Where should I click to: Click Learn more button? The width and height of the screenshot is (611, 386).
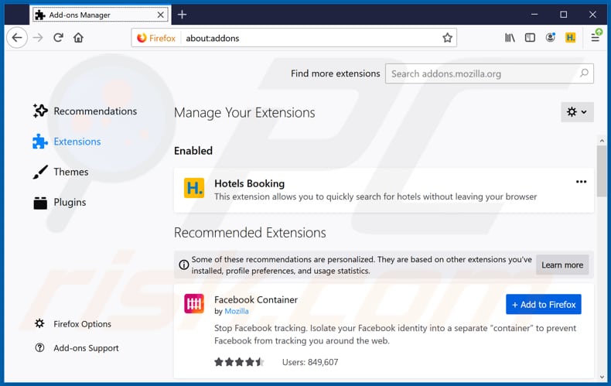562,265
